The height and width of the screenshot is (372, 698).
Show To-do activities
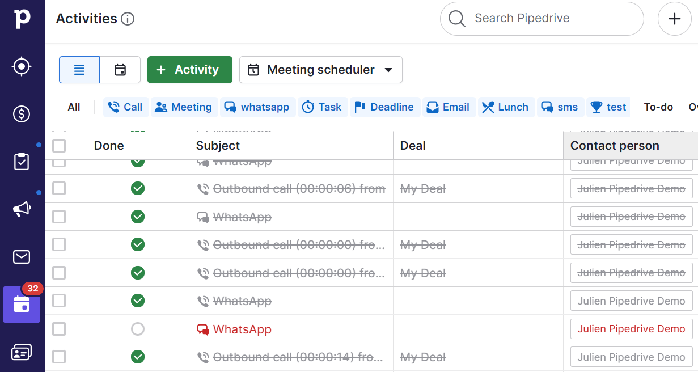click(x=658, y=107)
